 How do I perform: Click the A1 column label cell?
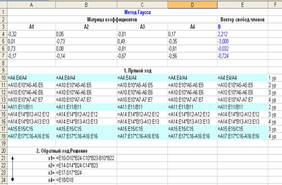[x=31, y=27]
